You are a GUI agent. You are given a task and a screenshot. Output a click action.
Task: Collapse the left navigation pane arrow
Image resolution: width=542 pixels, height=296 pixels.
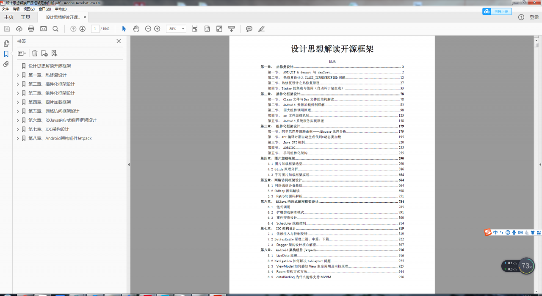click(x=129, y=165)
